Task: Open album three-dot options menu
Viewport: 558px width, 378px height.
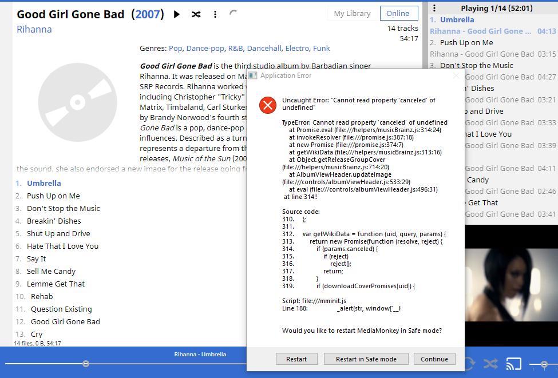Action: (x=215, y=14)
